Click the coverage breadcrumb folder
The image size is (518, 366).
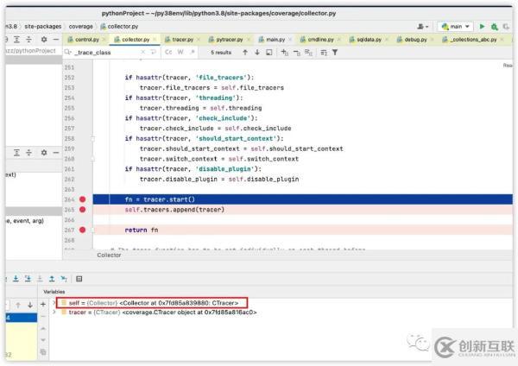pos(79,27)
